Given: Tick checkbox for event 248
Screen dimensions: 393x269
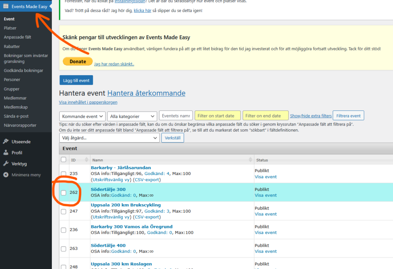Looking at the screenshot, I should (63, 267).
